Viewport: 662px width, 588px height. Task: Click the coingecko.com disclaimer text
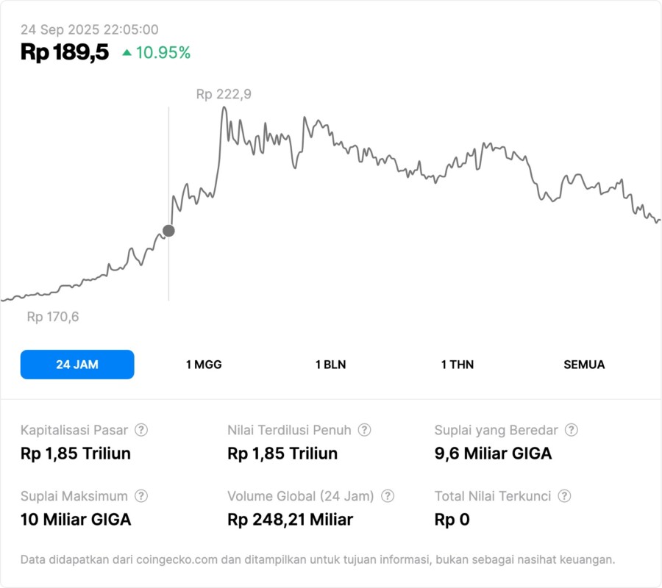pos(318,559)
